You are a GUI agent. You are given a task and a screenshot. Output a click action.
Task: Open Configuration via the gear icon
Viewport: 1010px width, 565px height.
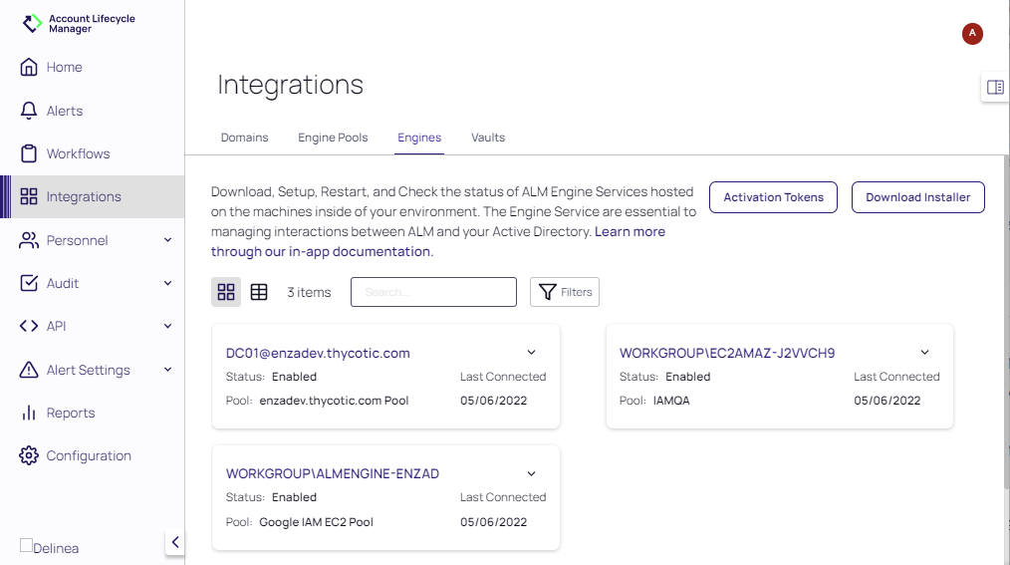tap(29, 455)
